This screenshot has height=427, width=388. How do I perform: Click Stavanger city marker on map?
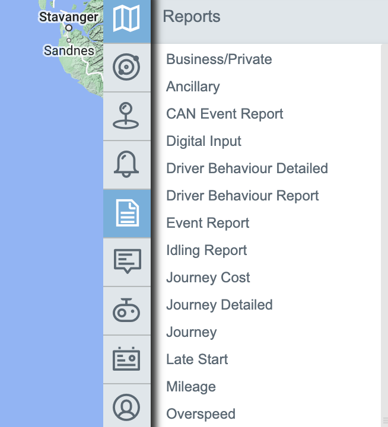(69, 27)
